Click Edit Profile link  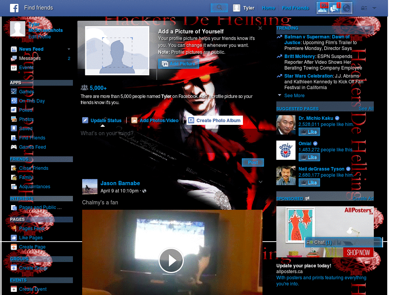[x=40, y=36]
